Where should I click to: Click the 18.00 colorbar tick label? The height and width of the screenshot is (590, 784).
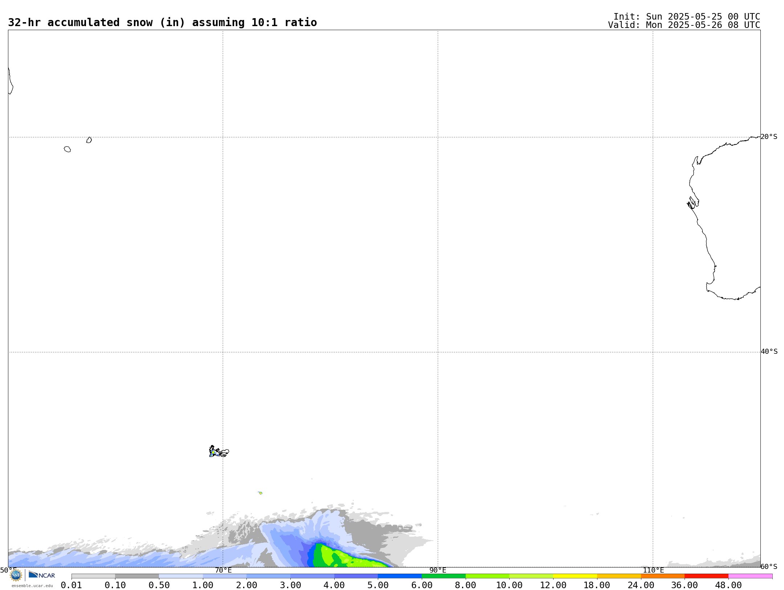pyautogui.click(x=597, y=585)
